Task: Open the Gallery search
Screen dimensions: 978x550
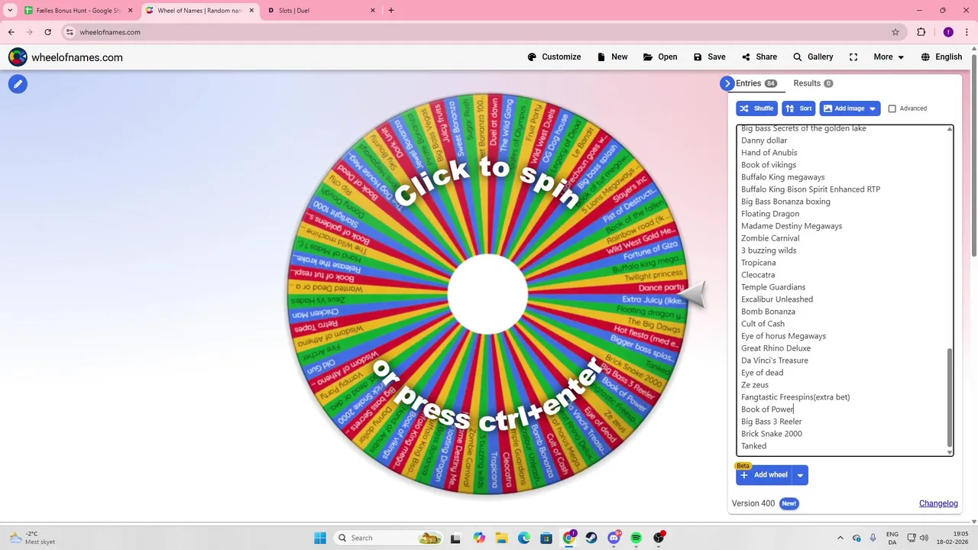Action: click(x=813, y=57)
